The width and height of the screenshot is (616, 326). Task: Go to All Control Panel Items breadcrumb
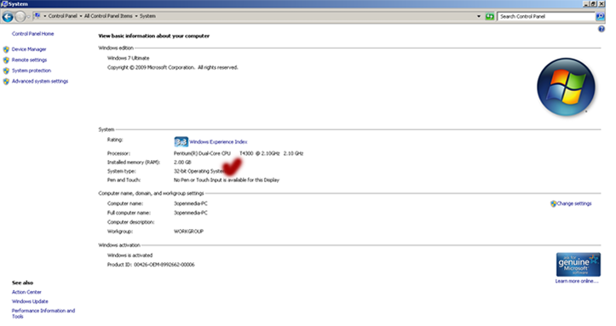coord(108,16)
